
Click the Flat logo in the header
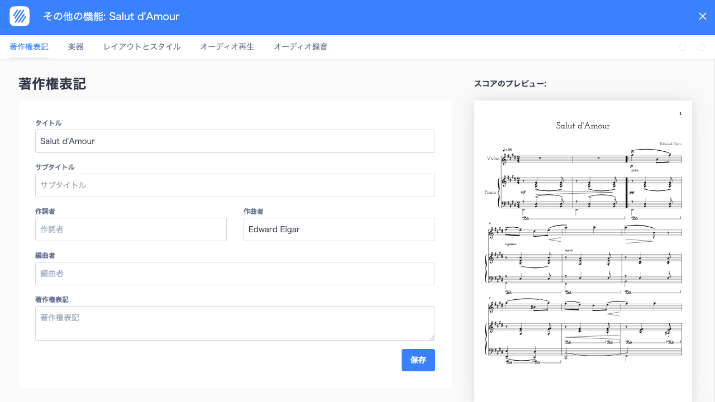pos(19,16)
